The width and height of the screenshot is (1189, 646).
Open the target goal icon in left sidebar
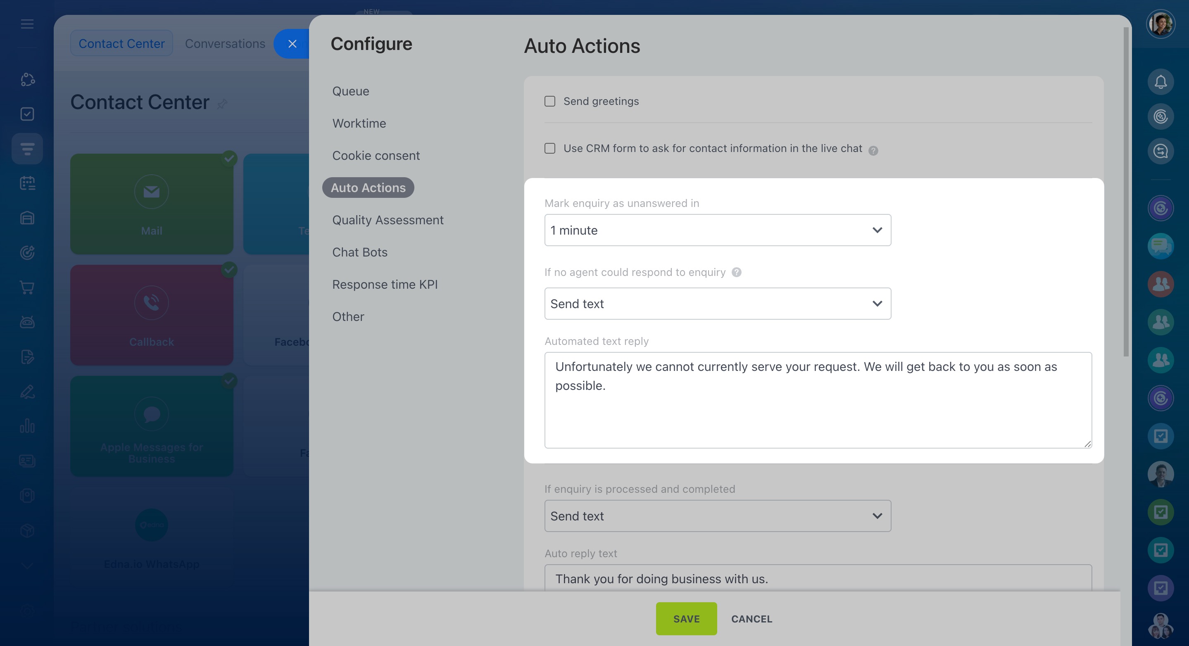[27, 253]
